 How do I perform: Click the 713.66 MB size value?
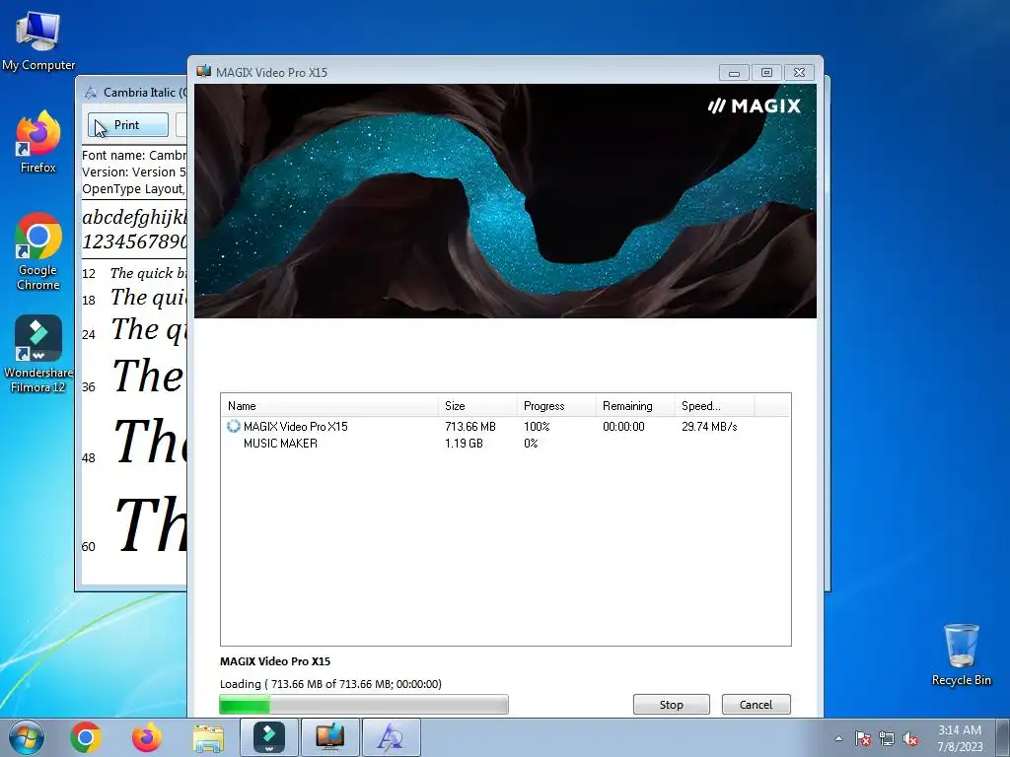pyautogui.click(x=470, y=426)
